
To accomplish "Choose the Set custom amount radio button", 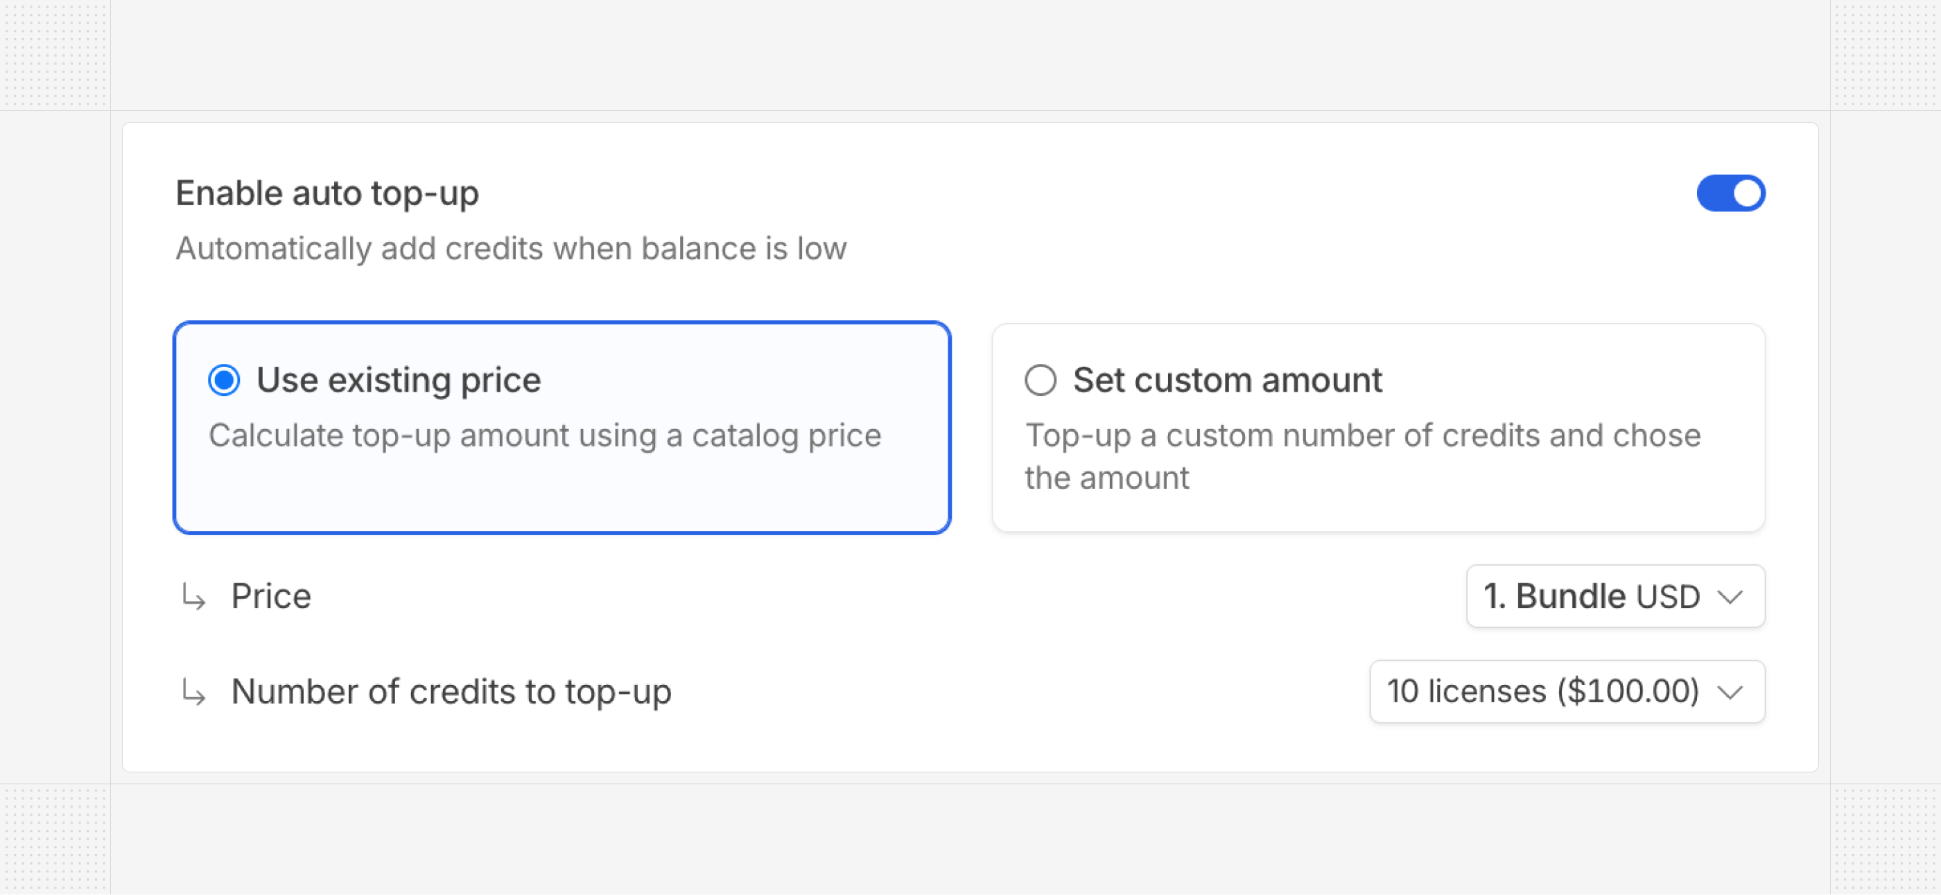I will pos(1040,380).
